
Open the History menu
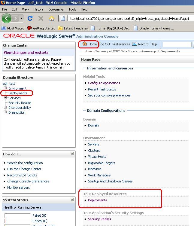point(38,9)
